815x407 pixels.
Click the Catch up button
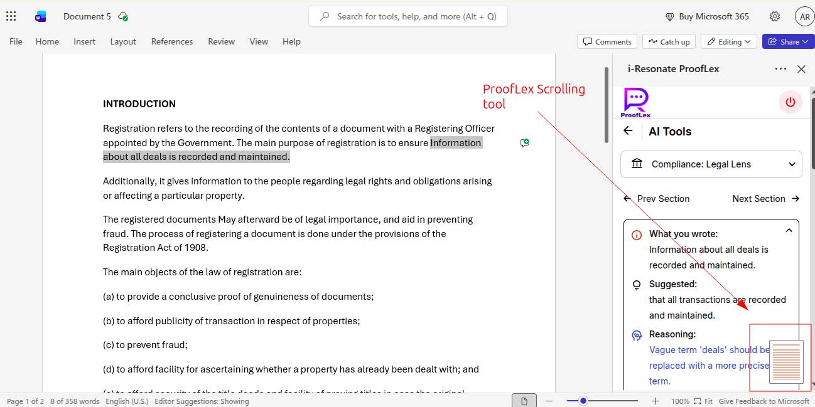[x=669, y=42]
